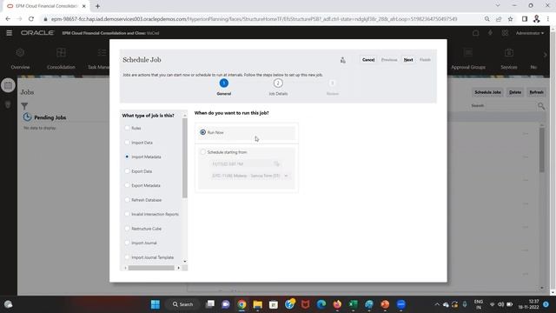This screenshot has height=313, width=556.
Task: Click the Oracle logo
Action: coord(37,33)
